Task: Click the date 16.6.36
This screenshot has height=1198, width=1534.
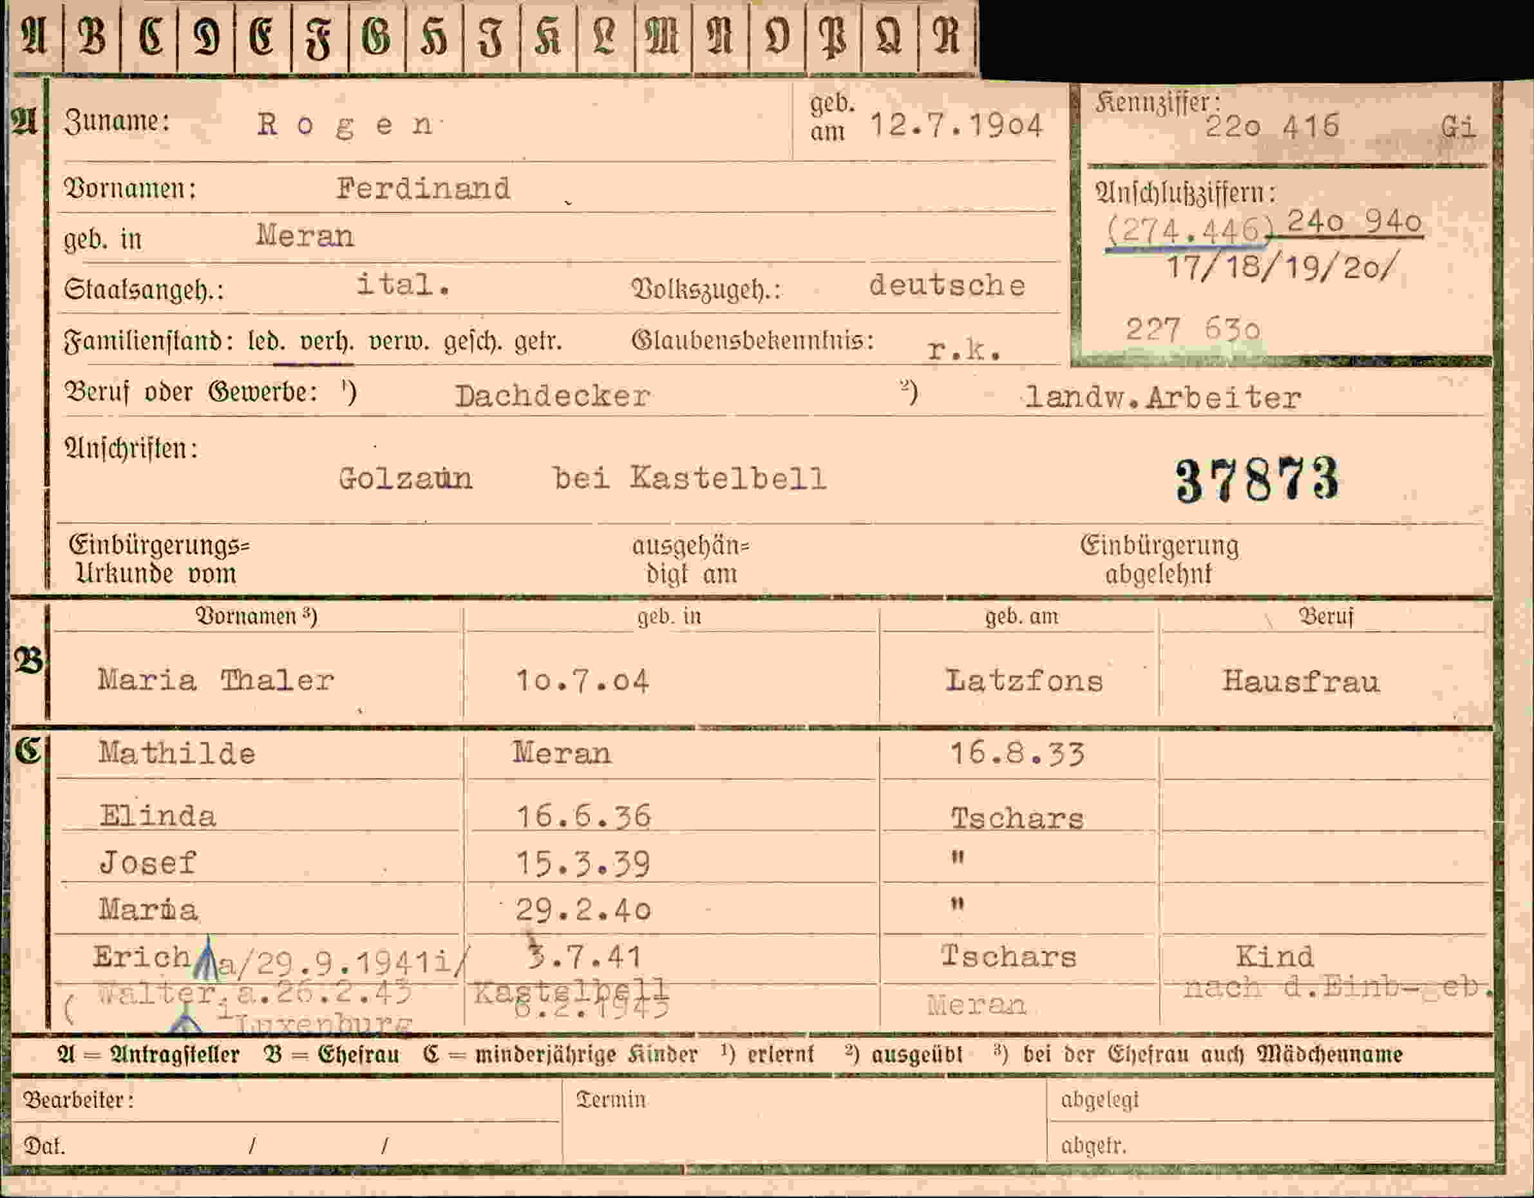Action: click(x=583, y=817)
